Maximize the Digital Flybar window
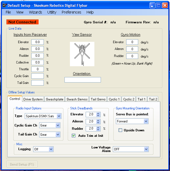 coord(159,5)
